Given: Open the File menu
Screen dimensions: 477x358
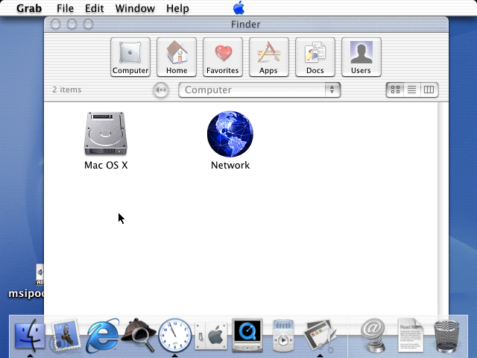Looking at the screenshot, I should click(65, 8).
